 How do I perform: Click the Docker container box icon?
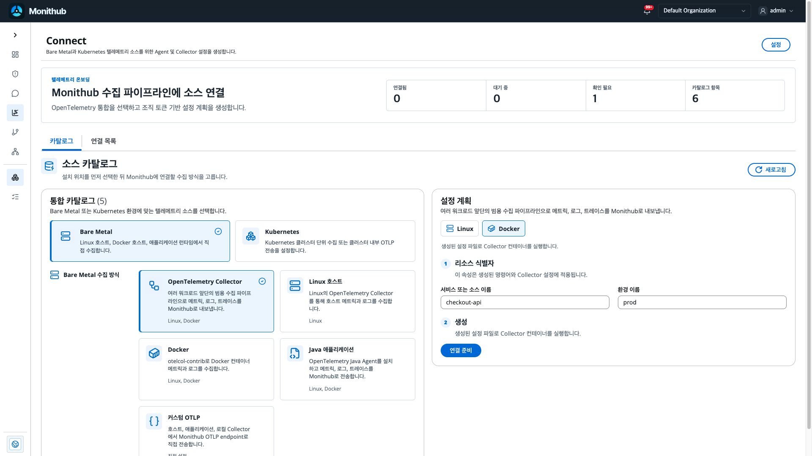click(x=154, y=353)
